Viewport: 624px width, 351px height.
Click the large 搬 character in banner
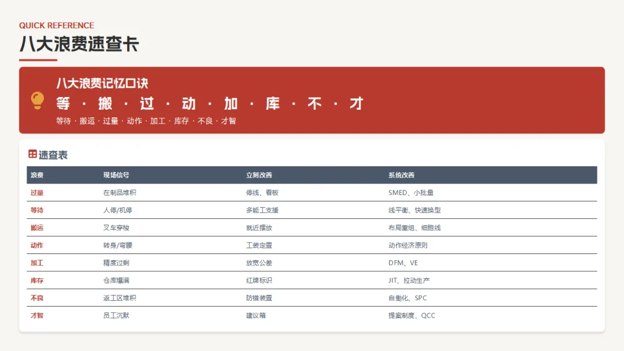(x=105, y=103)
